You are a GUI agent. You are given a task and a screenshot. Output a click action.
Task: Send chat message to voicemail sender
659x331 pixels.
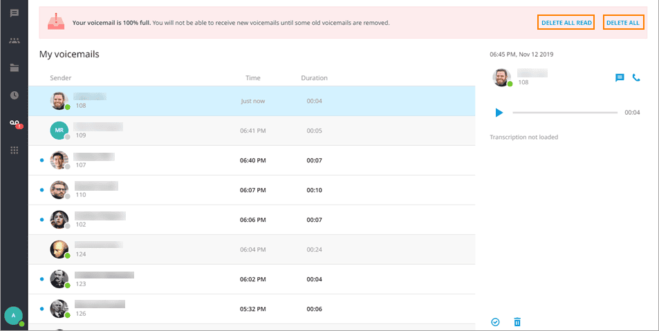[620, 78]
